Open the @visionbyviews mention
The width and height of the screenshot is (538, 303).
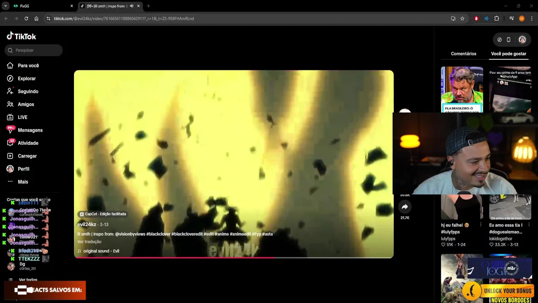[x=130, y=234]
